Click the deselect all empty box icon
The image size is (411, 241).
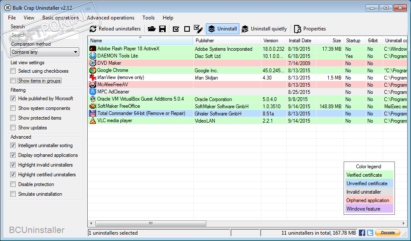click(187, 29)
